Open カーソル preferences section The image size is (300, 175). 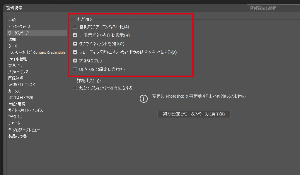pyautogui.click(x=14, y=91)
